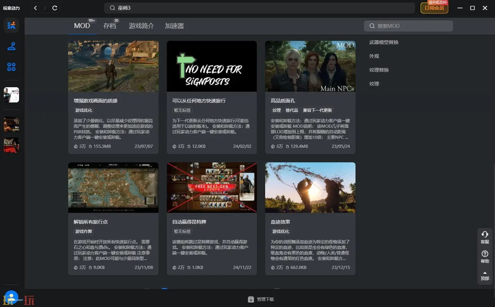Click the help question mark icon (帮助)
Image resolution: width=495 pixels, height=307 pixels.
(485, 256)
